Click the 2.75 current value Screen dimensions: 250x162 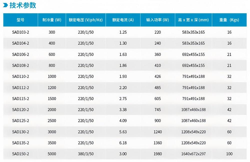pos(123,99)
